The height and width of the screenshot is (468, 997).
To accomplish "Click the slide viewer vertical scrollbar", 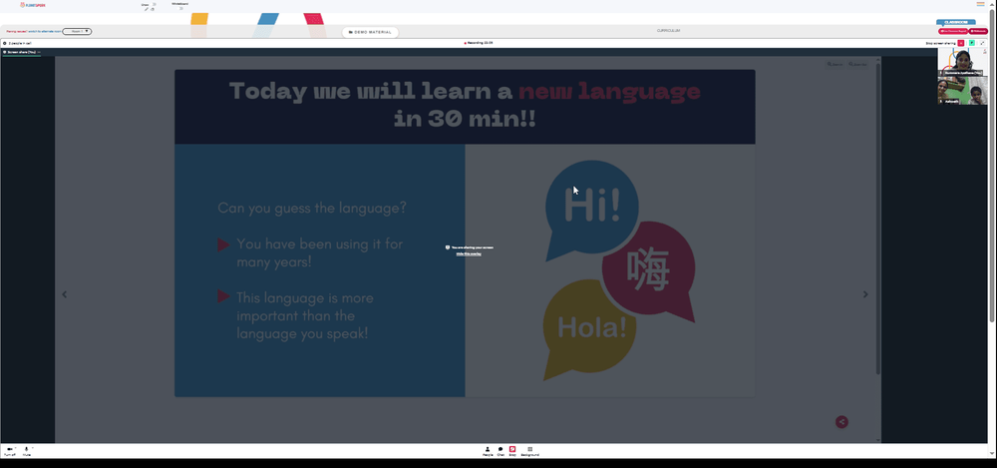I will pos(878,218).
